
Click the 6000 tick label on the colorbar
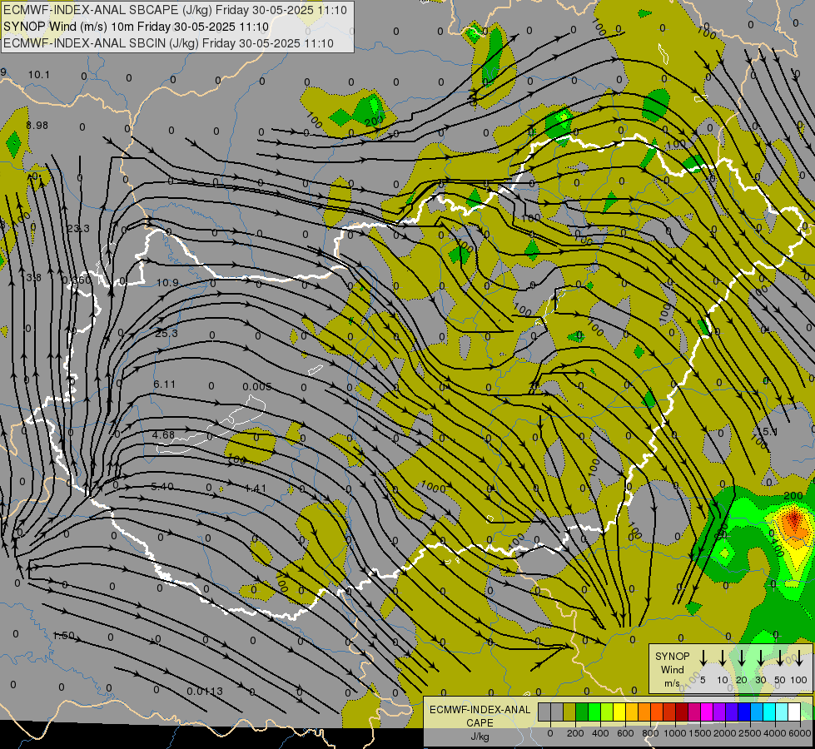pos(800,733)
